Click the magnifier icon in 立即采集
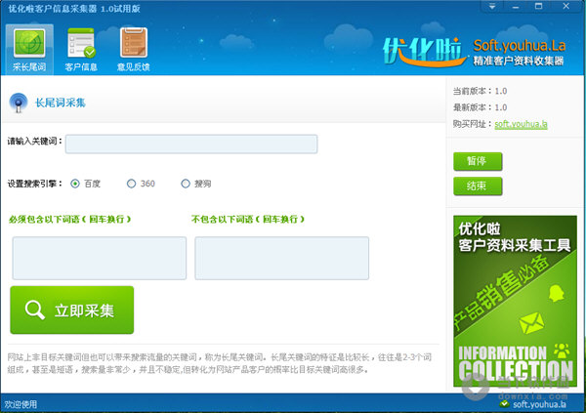 tap(35, 310)
